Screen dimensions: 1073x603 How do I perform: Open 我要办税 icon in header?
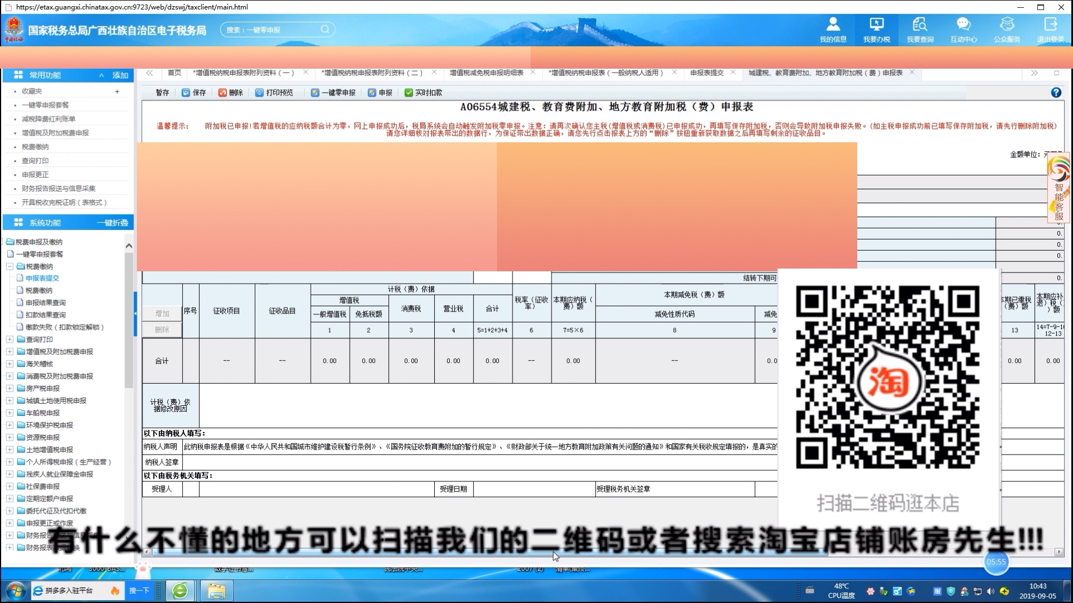[x=876, y=30]
